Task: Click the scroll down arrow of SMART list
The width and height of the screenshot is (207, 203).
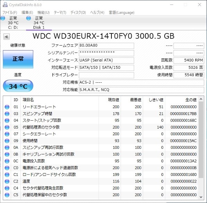Action: 201,197
